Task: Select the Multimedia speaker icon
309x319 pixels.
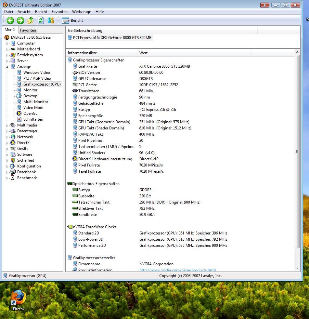Action: click(13, 125)
